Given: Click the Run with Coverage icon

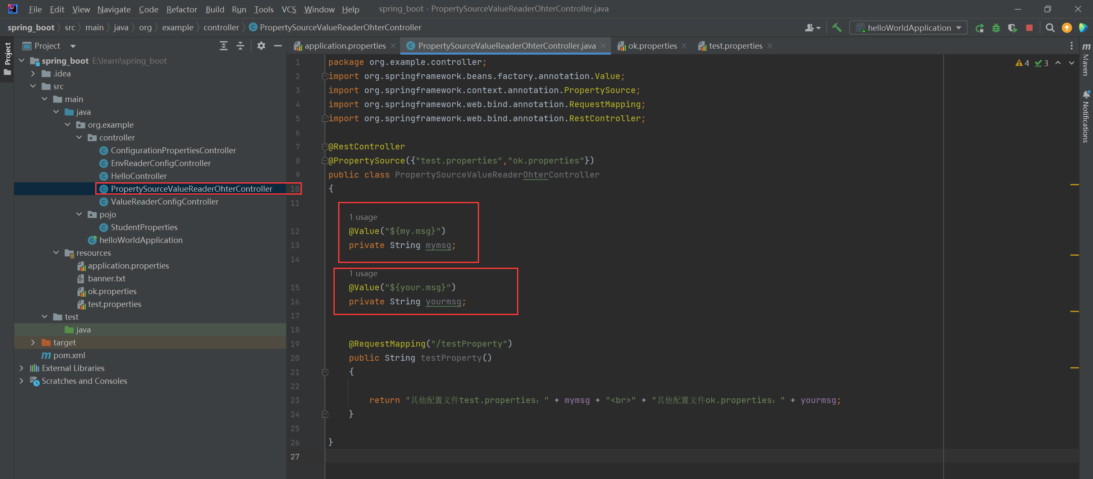Looking at the screenshot, I should point(1012,28).
